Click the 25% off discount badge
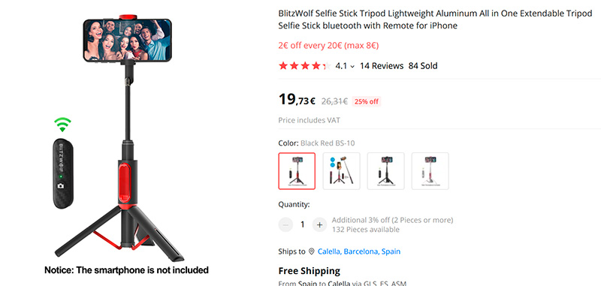This screenshot has height=286, width=601. [367, 101]
